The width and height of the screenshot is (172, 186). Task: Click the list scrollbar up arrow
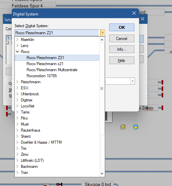point(102,40)
